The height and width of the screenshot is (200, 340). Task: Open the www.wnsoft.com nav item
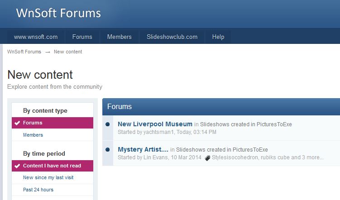pos(36,37)
